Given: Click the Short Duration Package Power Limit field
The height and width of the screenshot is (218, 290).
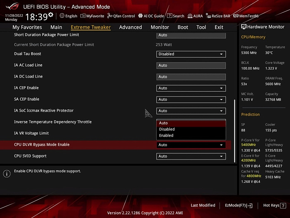Looking at the screenshot, I should (191, 35).
